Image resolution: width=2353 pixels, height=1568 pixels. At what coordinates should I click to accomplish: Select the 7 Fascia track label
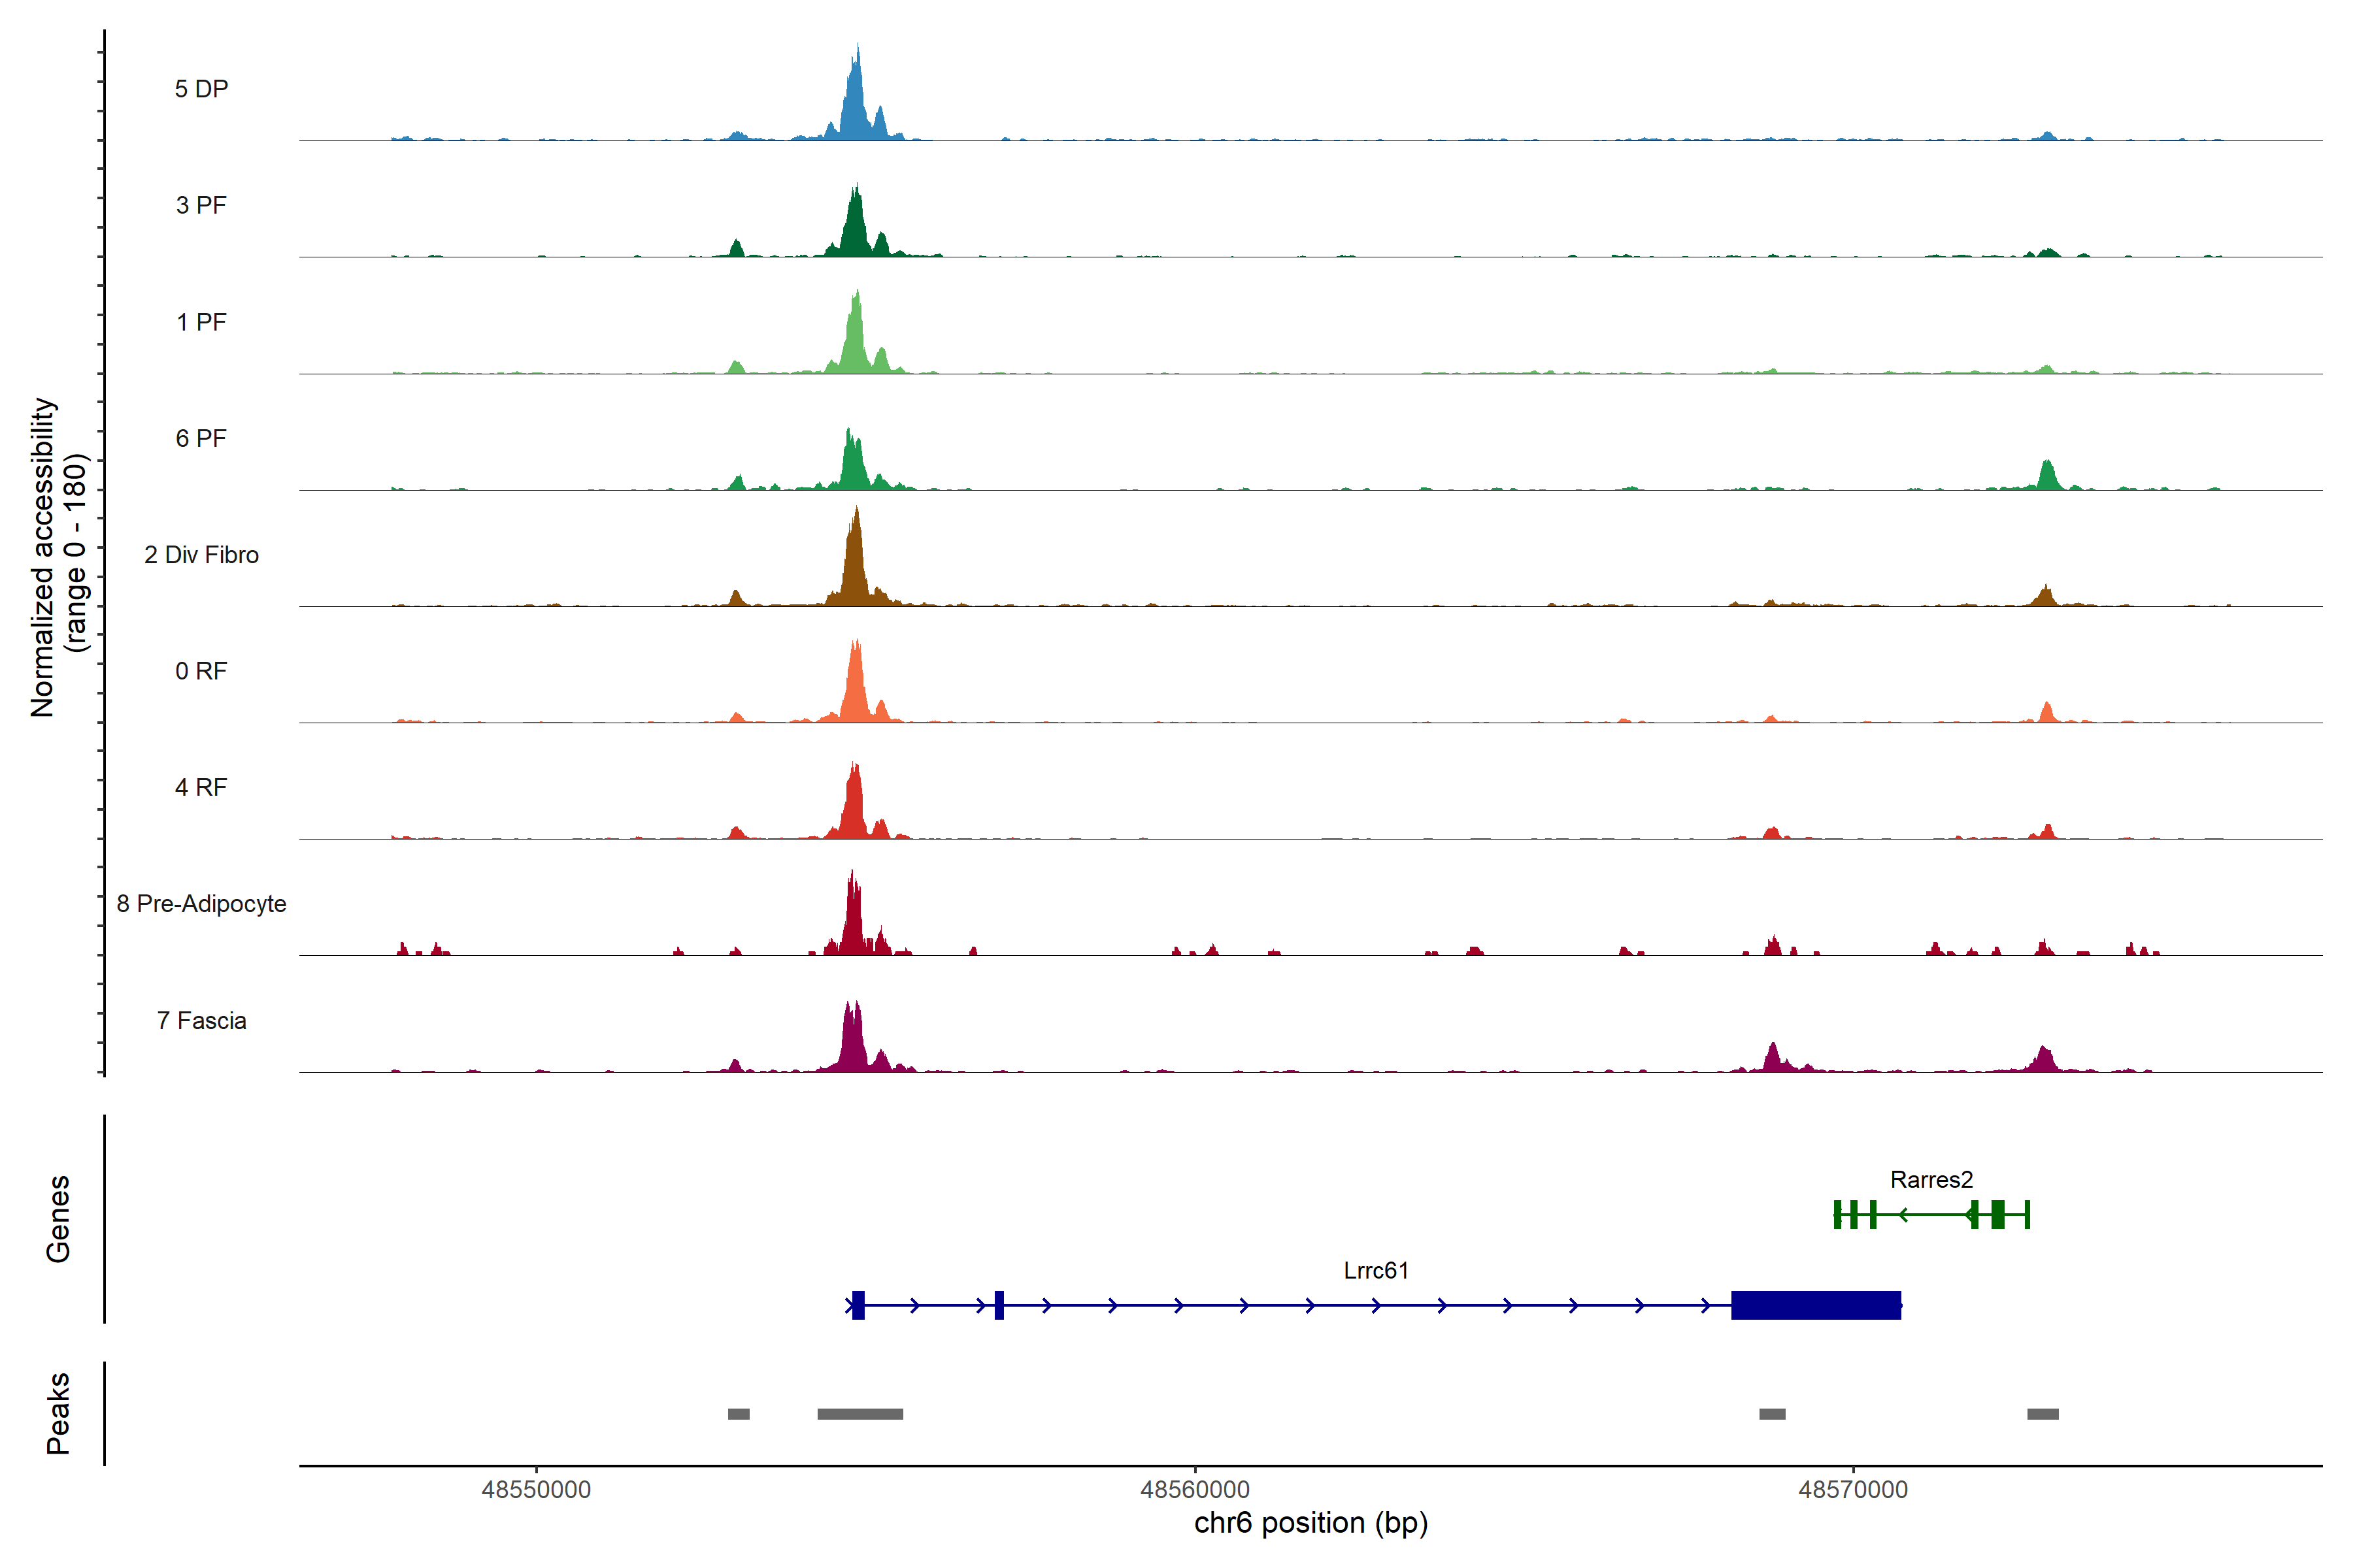(x=201, y=1020)
